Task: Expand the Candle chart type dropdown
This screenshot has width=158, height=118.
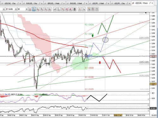Action: [16, 9]
